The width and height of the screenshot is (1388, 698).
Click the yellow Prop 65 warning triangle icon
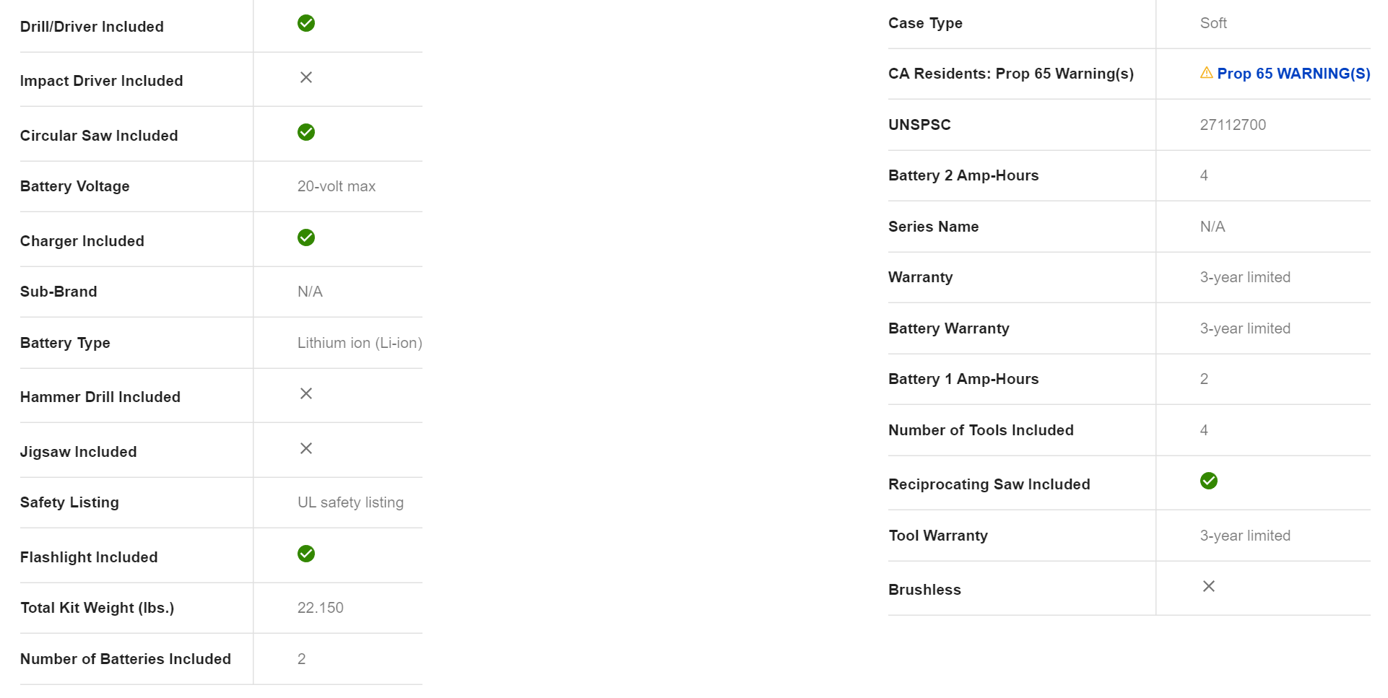(x=1206, y=73)
